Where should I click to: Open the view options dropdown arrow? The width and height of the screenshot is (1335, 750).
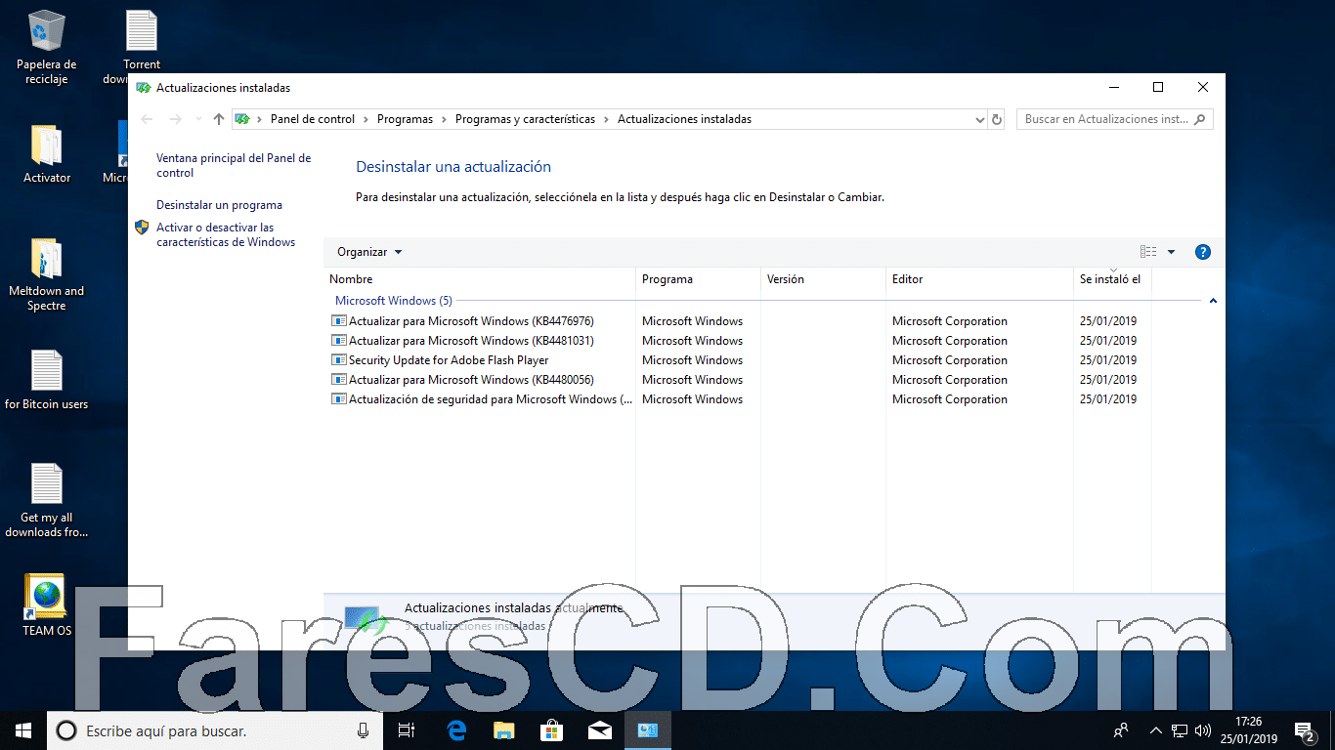[1171, 252]
